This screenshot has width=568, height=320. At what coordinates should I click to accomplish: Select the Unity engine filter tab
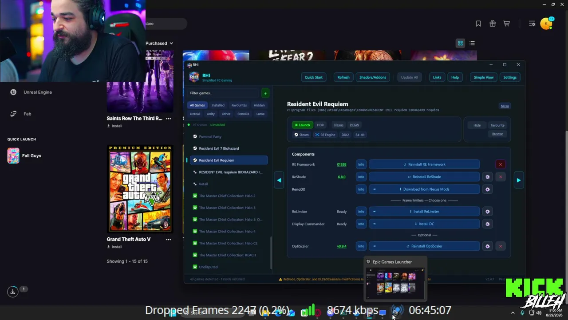pos(211,114)
